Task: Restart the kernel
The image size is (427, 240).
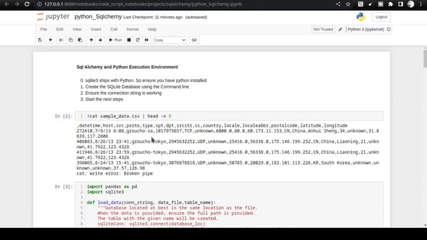Action: (138, 40)
